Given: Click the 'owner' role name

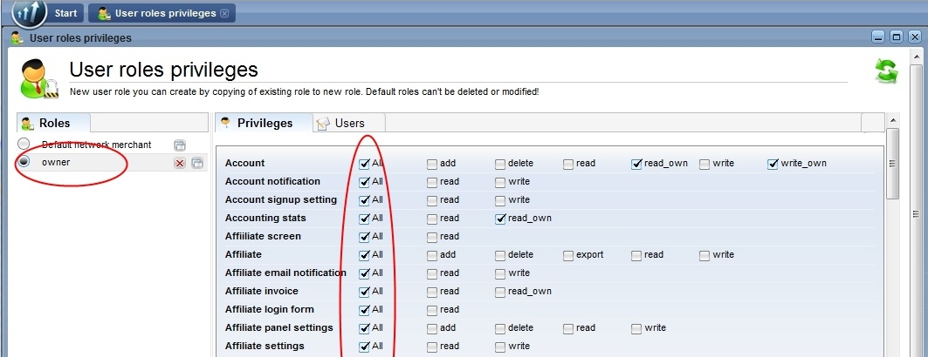Looking at the screenshot, I should tap(56, 162).
